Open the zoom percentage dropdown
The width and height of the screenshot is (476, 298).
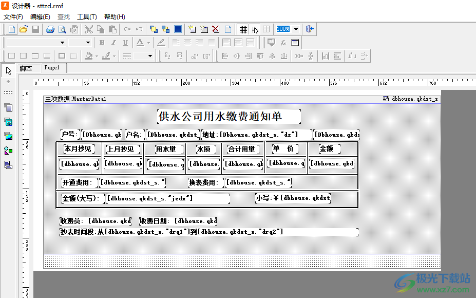click(296, 29)
